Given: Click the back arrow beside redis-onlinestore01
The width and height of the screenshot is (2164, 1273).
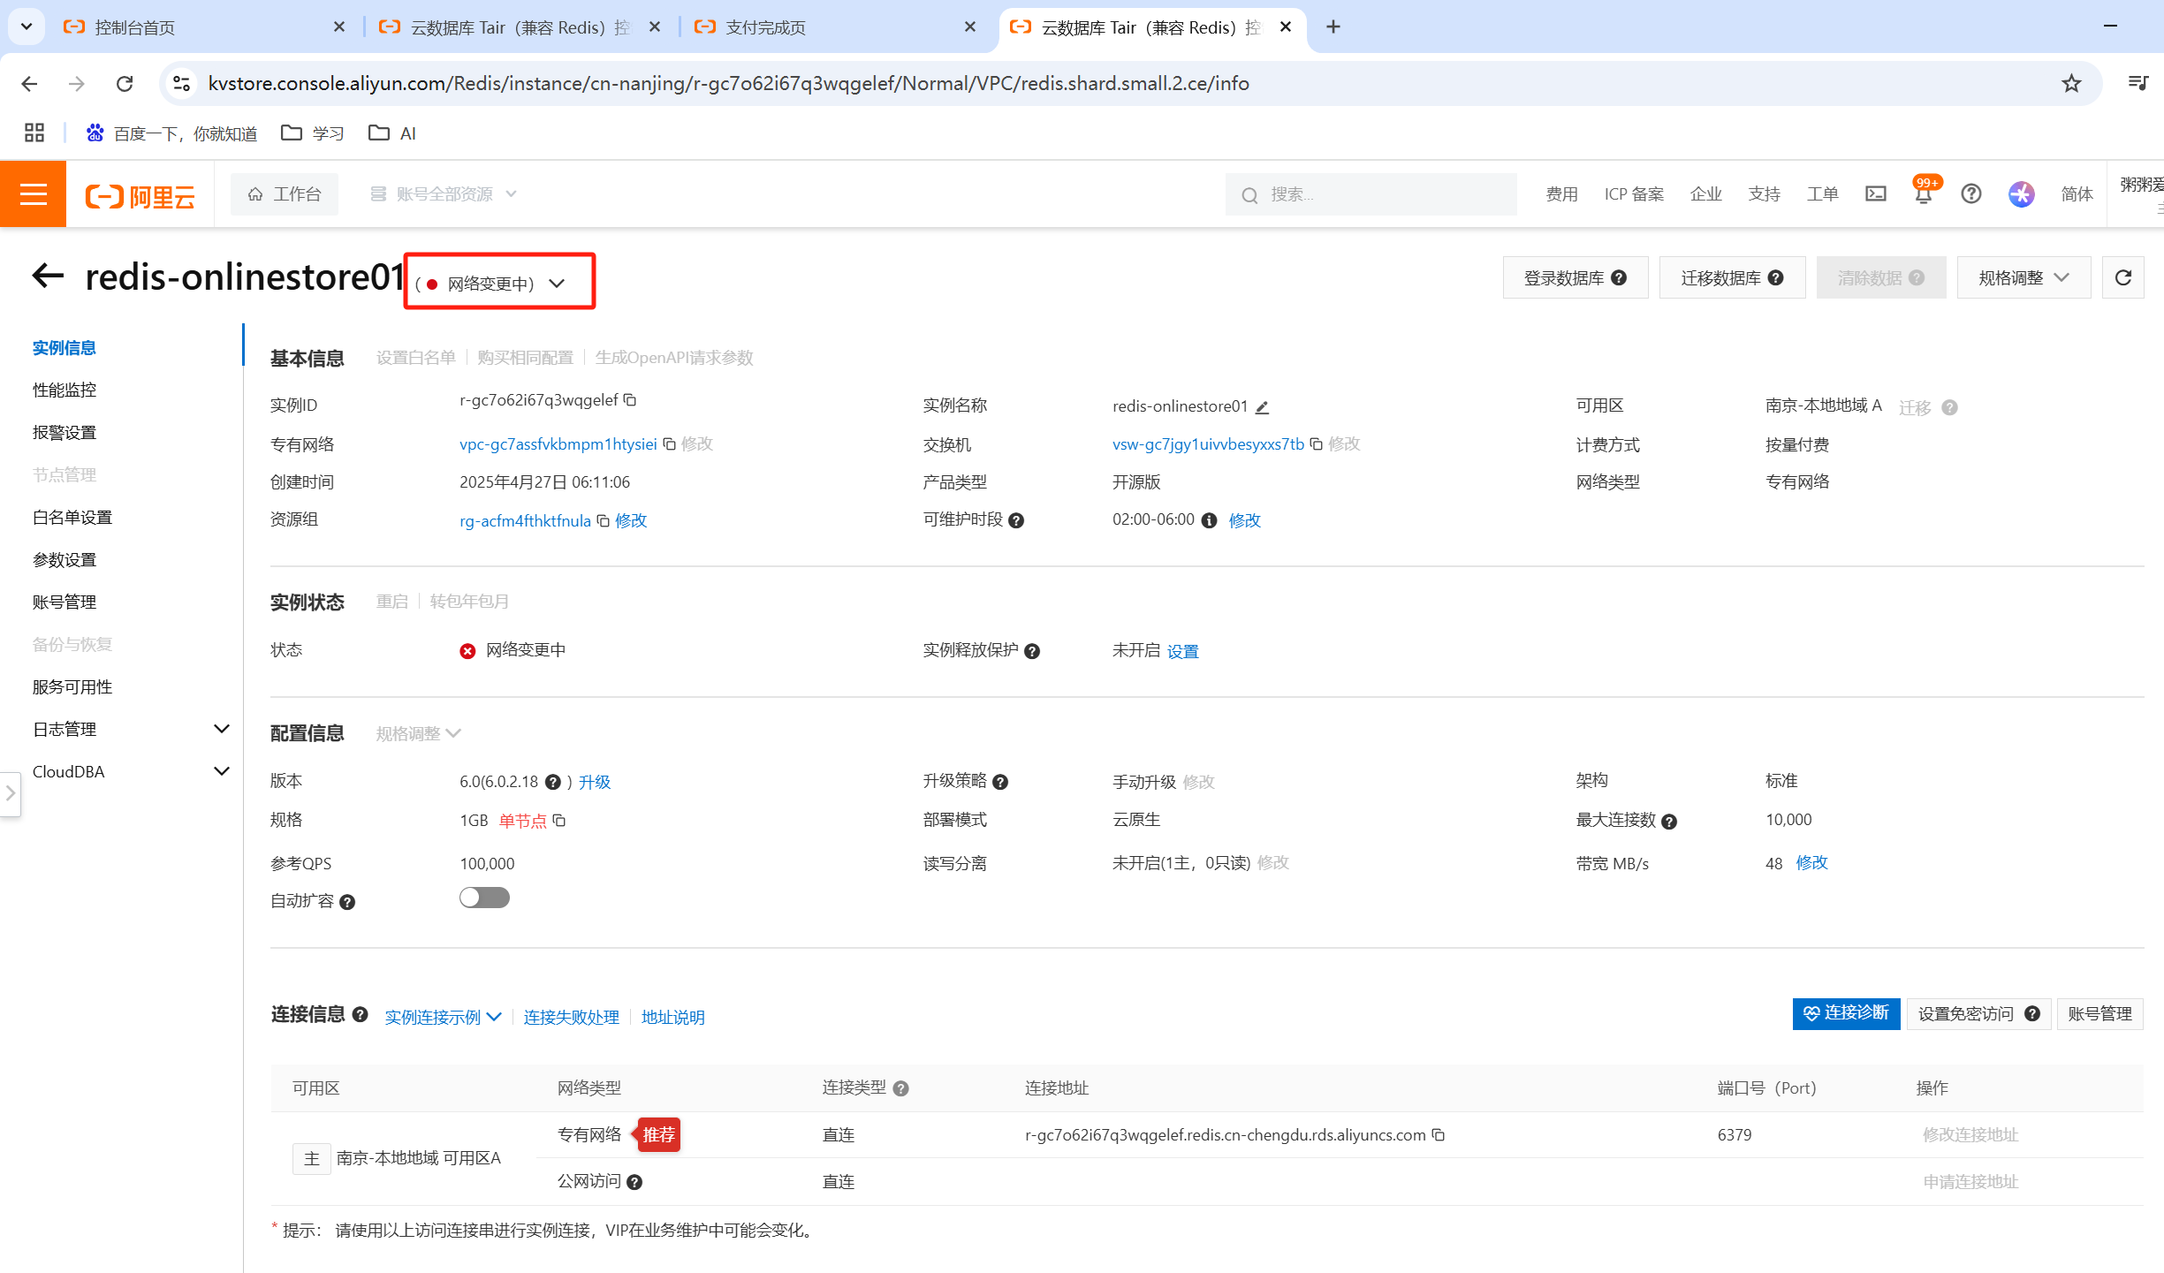Looking at the screenshot, I should (x=49, y=277).
